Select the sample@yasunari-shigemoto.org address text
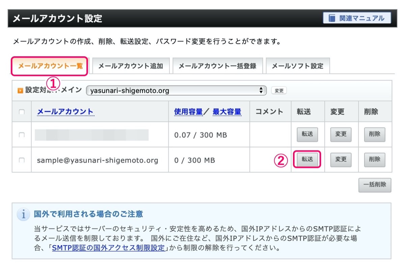 point(98,160)
